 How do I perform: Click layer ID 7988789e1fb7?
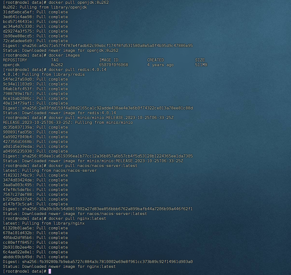point(17,94)
